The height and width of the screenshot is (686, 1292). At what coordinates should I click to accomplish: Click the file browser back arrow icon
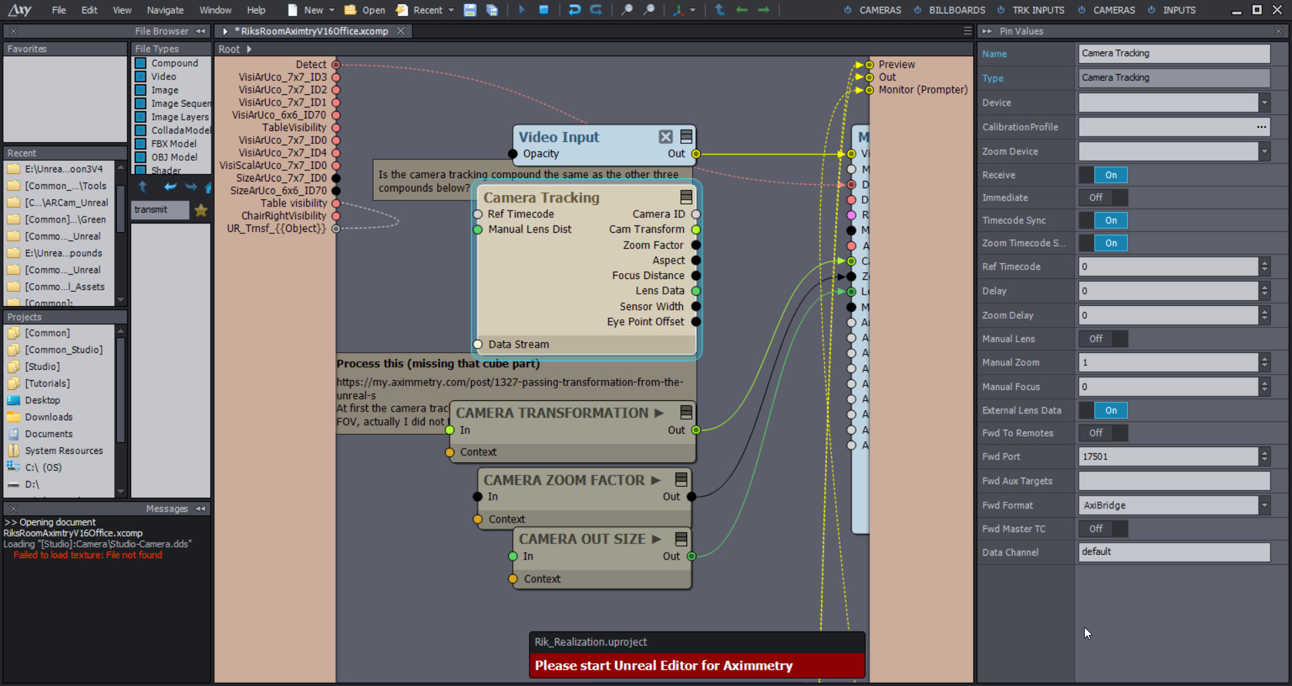pos(170,187)
